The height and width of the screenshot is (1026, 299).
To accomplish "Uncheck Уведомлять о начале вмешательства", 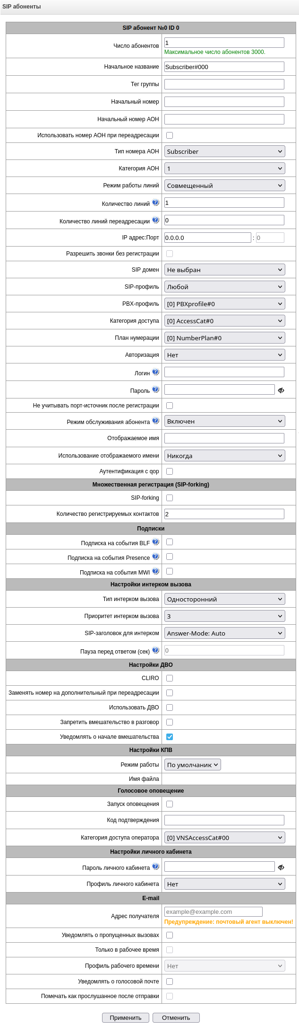I will [x=170, y=737].
